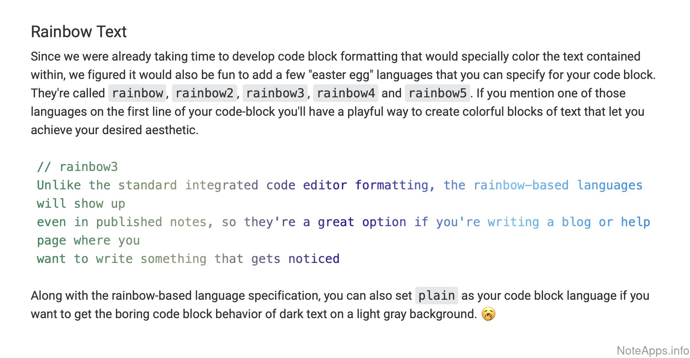Screen dimensions: 690x358
Task: Click the '// rainbow3' code comment line
Action: tap(78, 167)
